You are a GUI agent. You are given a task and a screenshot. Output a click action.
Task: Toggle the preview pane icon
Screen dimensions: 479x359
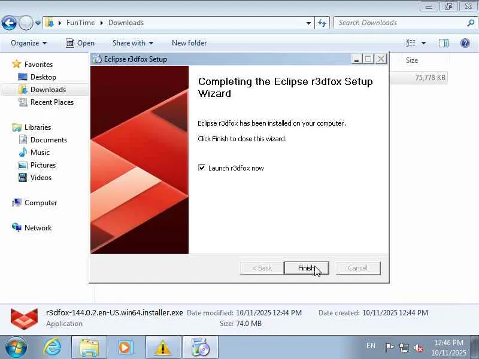coord(444,43)
